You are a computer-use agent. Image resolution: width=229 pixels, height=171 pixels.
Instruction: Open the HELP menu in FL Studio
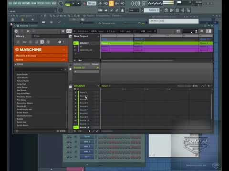54,3
